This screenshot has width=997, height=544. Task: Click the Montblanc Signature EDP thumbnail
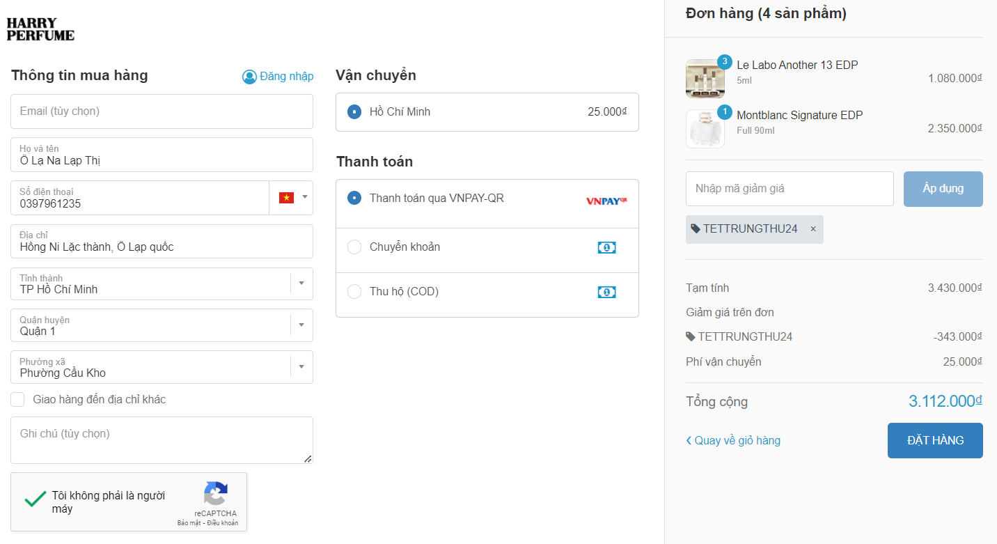705,129
